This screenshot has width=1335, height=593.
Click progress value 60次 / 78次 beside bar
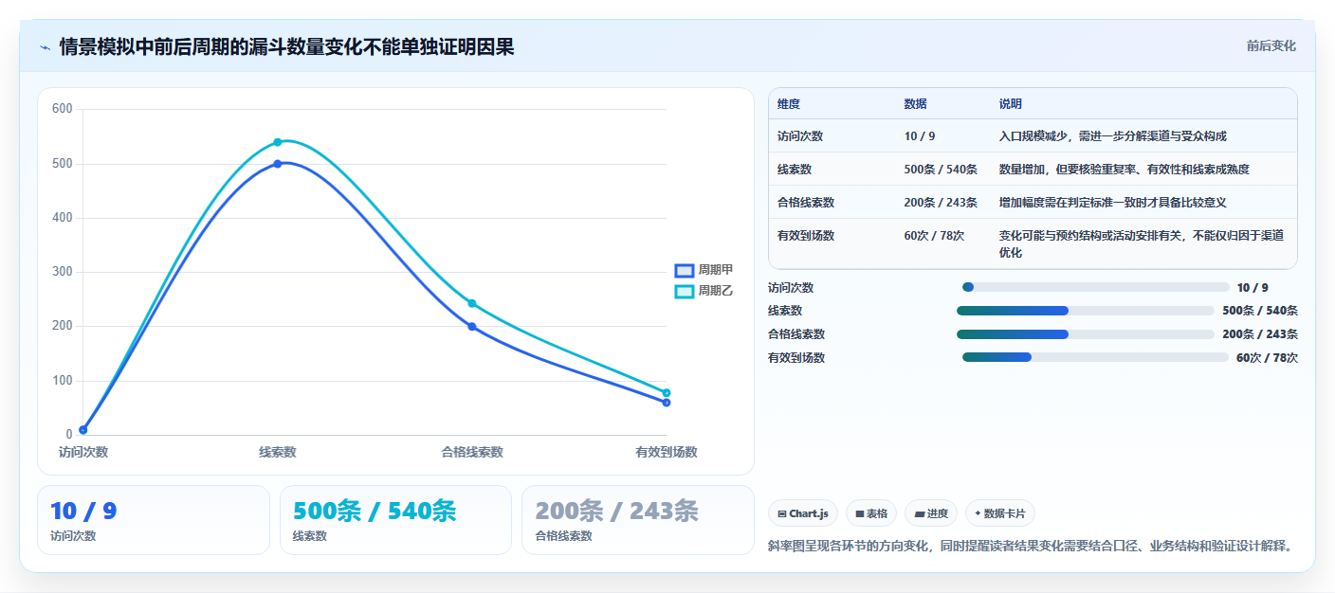point(1267,358)
